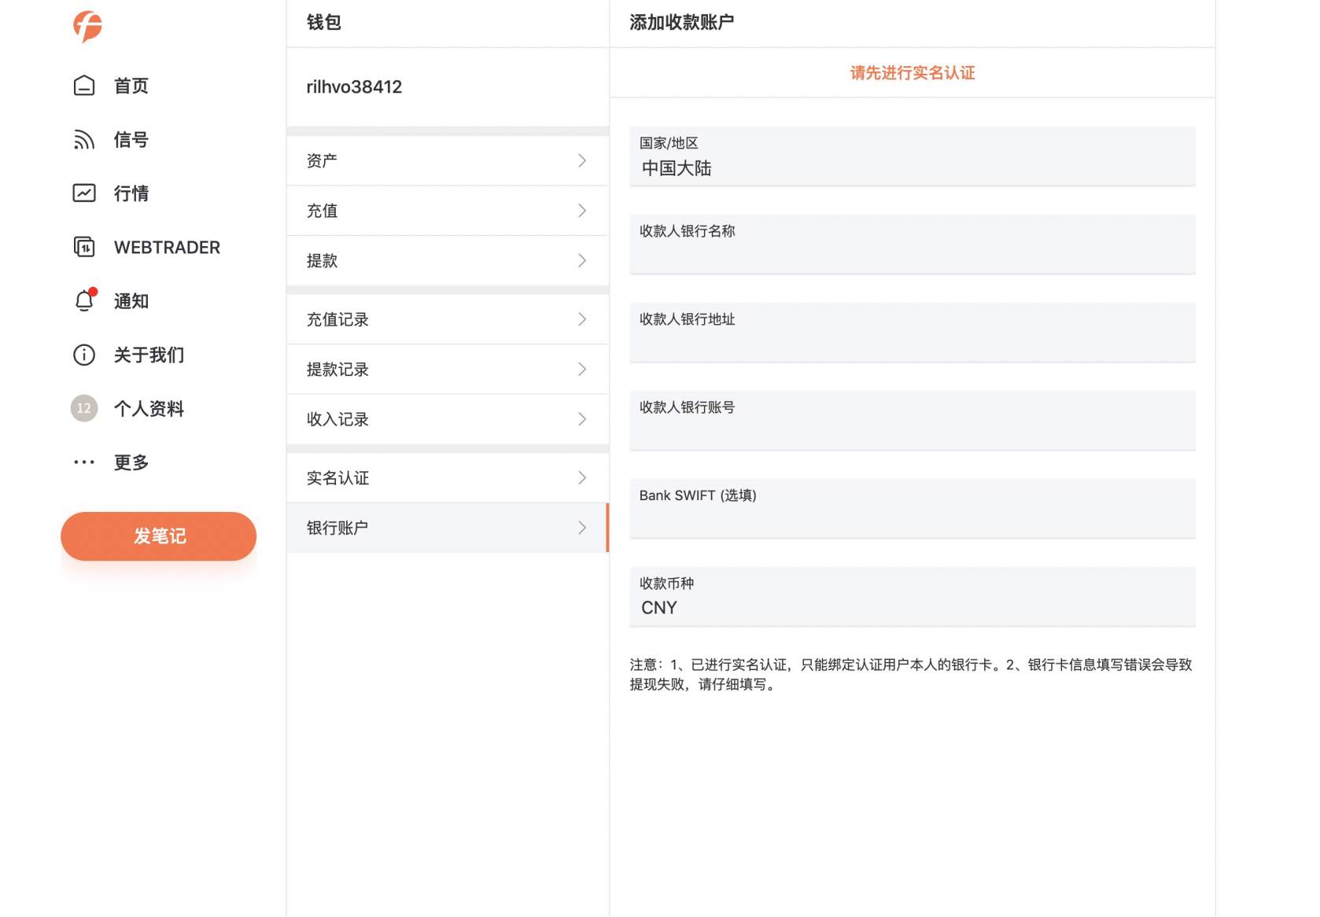This screenshot has height=917, width=1320.
Task: Open 资产 wallet entry
Action: [448, 160]
